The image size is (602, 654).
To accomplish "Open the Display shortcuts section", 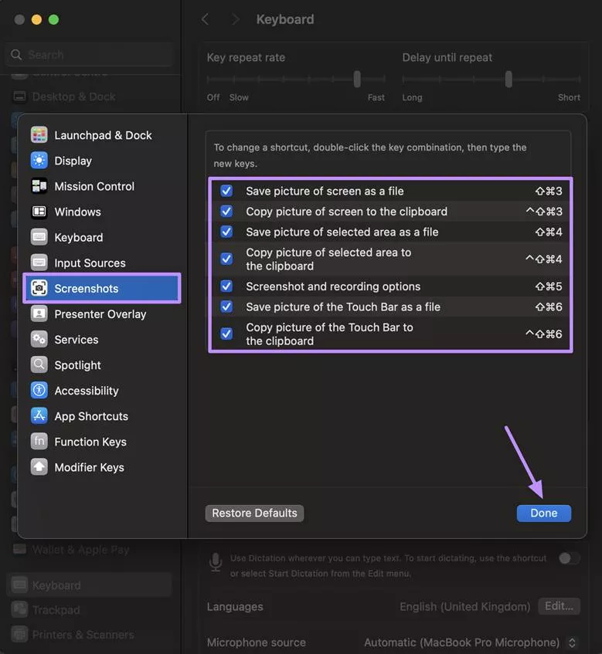I will click(x=73, y=160).
